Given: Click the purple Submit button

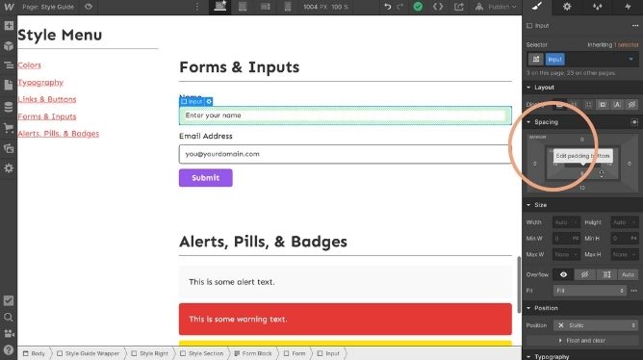Looking at the screenshot, I should pos(205,178).
